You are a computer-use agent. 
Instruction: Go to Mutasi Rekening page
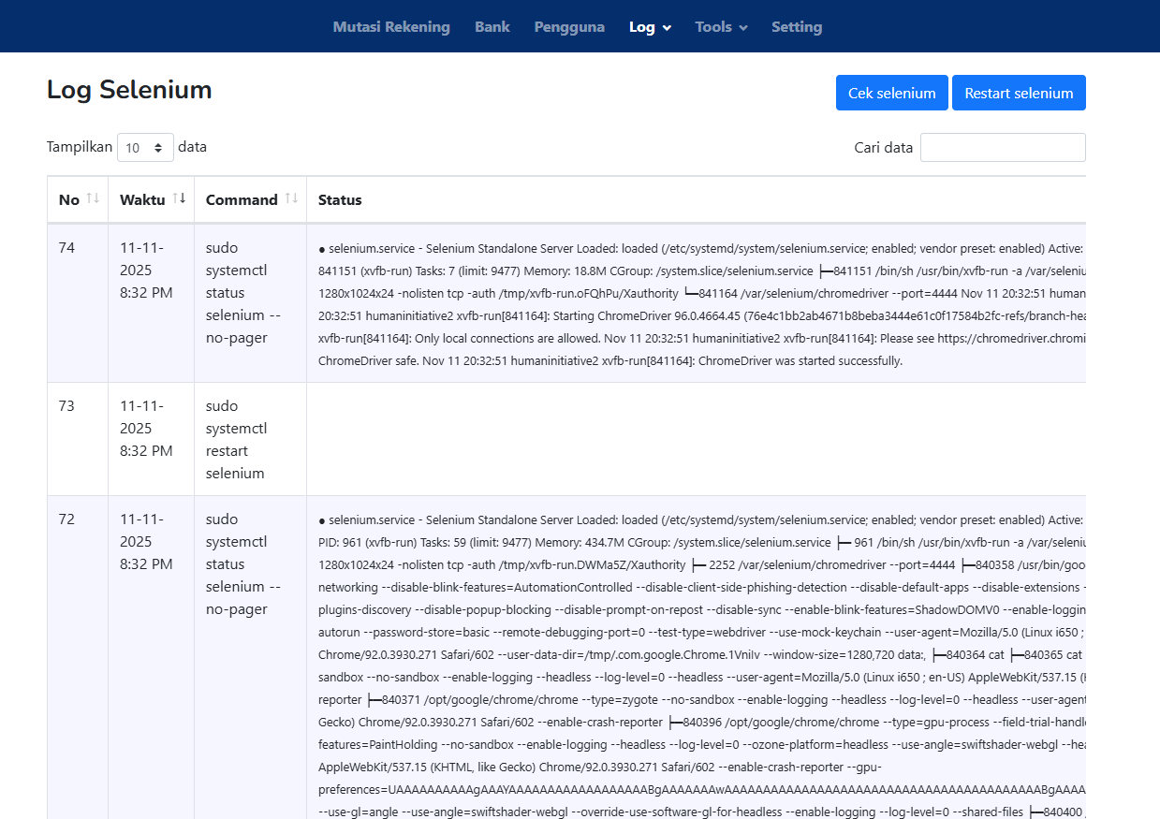(391, 27)
